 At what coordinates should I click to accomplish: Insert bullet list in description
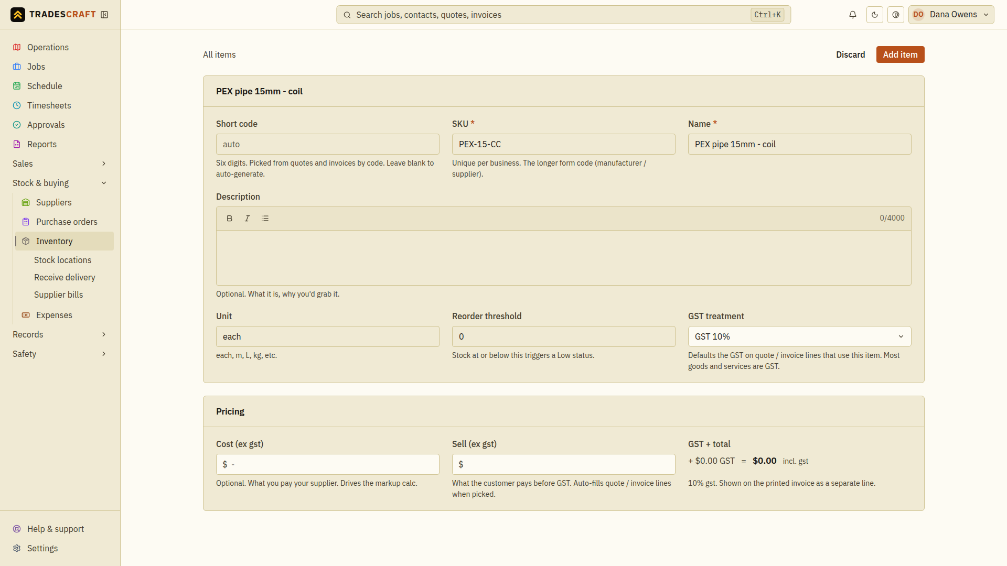coord(265,219)
